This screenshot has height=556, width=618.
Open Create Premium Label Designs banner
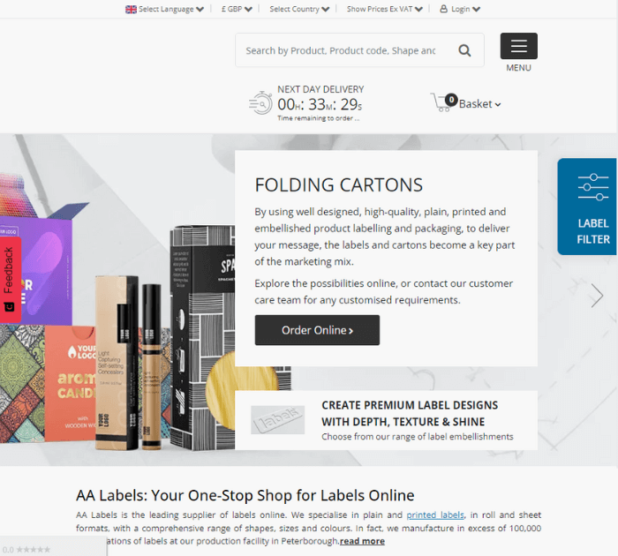(410, 413)
